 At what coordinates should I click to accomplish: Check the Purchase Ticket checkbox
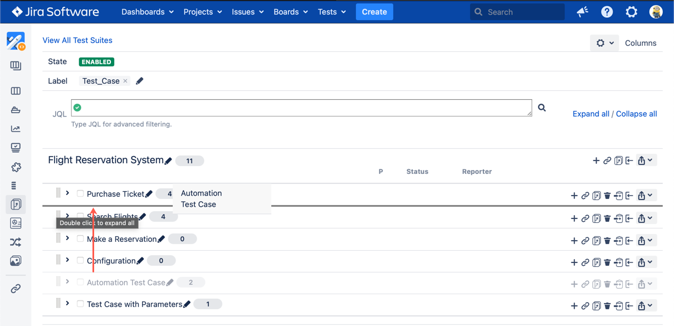coord(80,194)
